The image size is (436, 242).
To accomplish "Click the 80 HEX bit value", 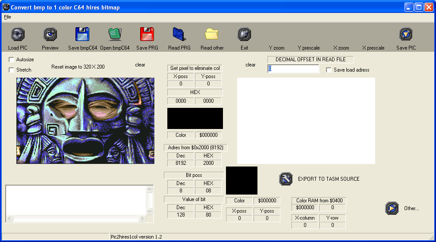I will (208, 215).
